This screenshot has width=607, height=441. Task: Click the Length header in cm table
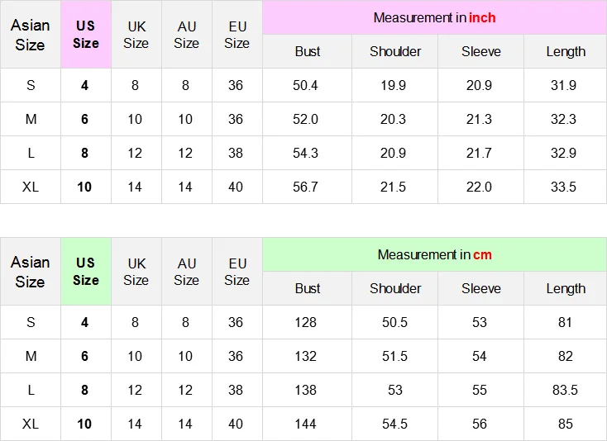click(x=565, y=288)
